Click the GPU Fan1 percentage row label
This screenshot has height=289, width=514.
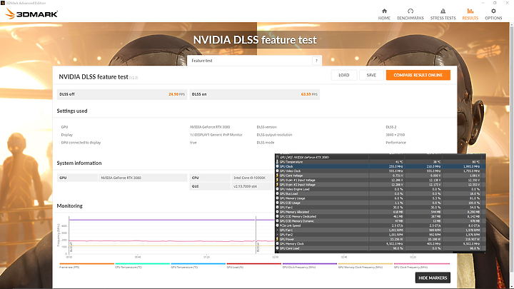click(x=286, y=208)
